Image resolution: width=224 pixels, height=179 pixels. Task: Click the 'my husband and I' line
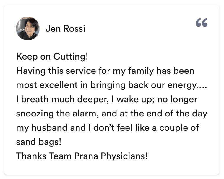(108, 128)
